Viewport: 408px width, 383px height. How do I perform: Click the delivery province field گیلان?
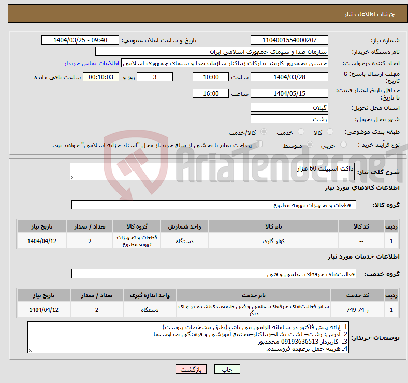(289, 107)
